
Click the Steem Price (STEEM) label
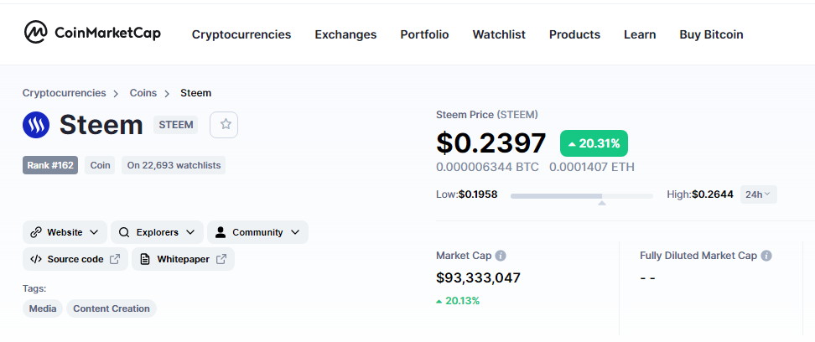487,114
